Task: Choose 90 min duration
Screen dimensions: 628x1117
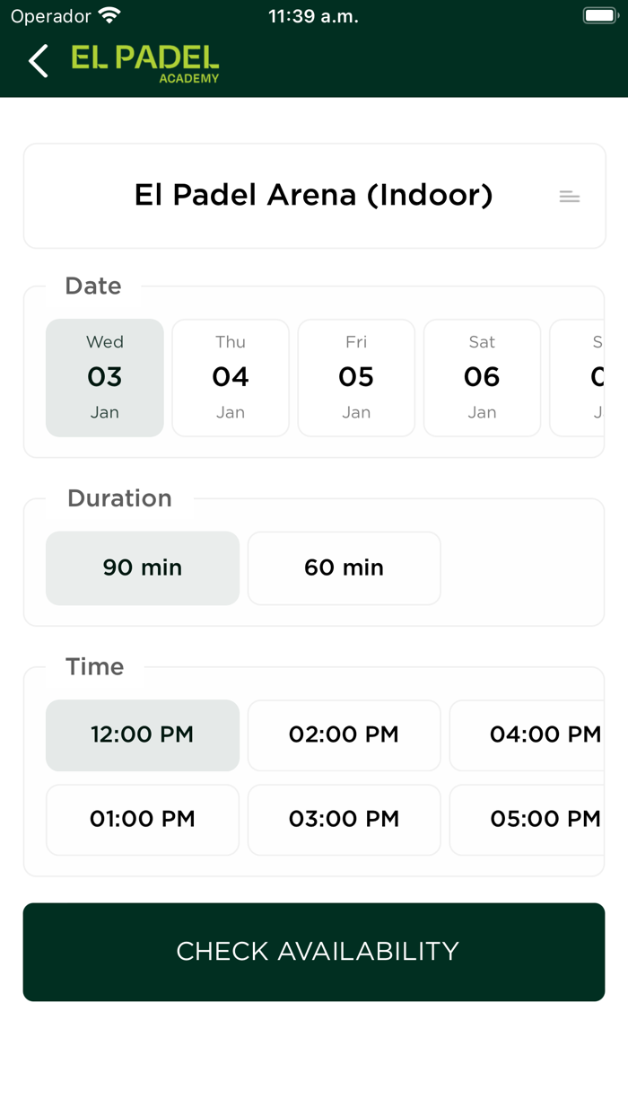Action: point(143,568)
